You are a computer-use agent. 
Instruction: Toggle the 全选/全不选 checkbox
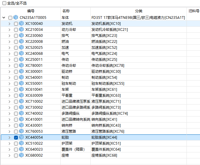[x=4, y=3]
